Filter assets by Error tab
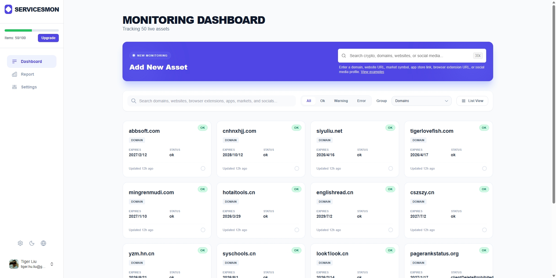This screenshot has height=278, width=556. pyautogui.click(x=361, y=101)
